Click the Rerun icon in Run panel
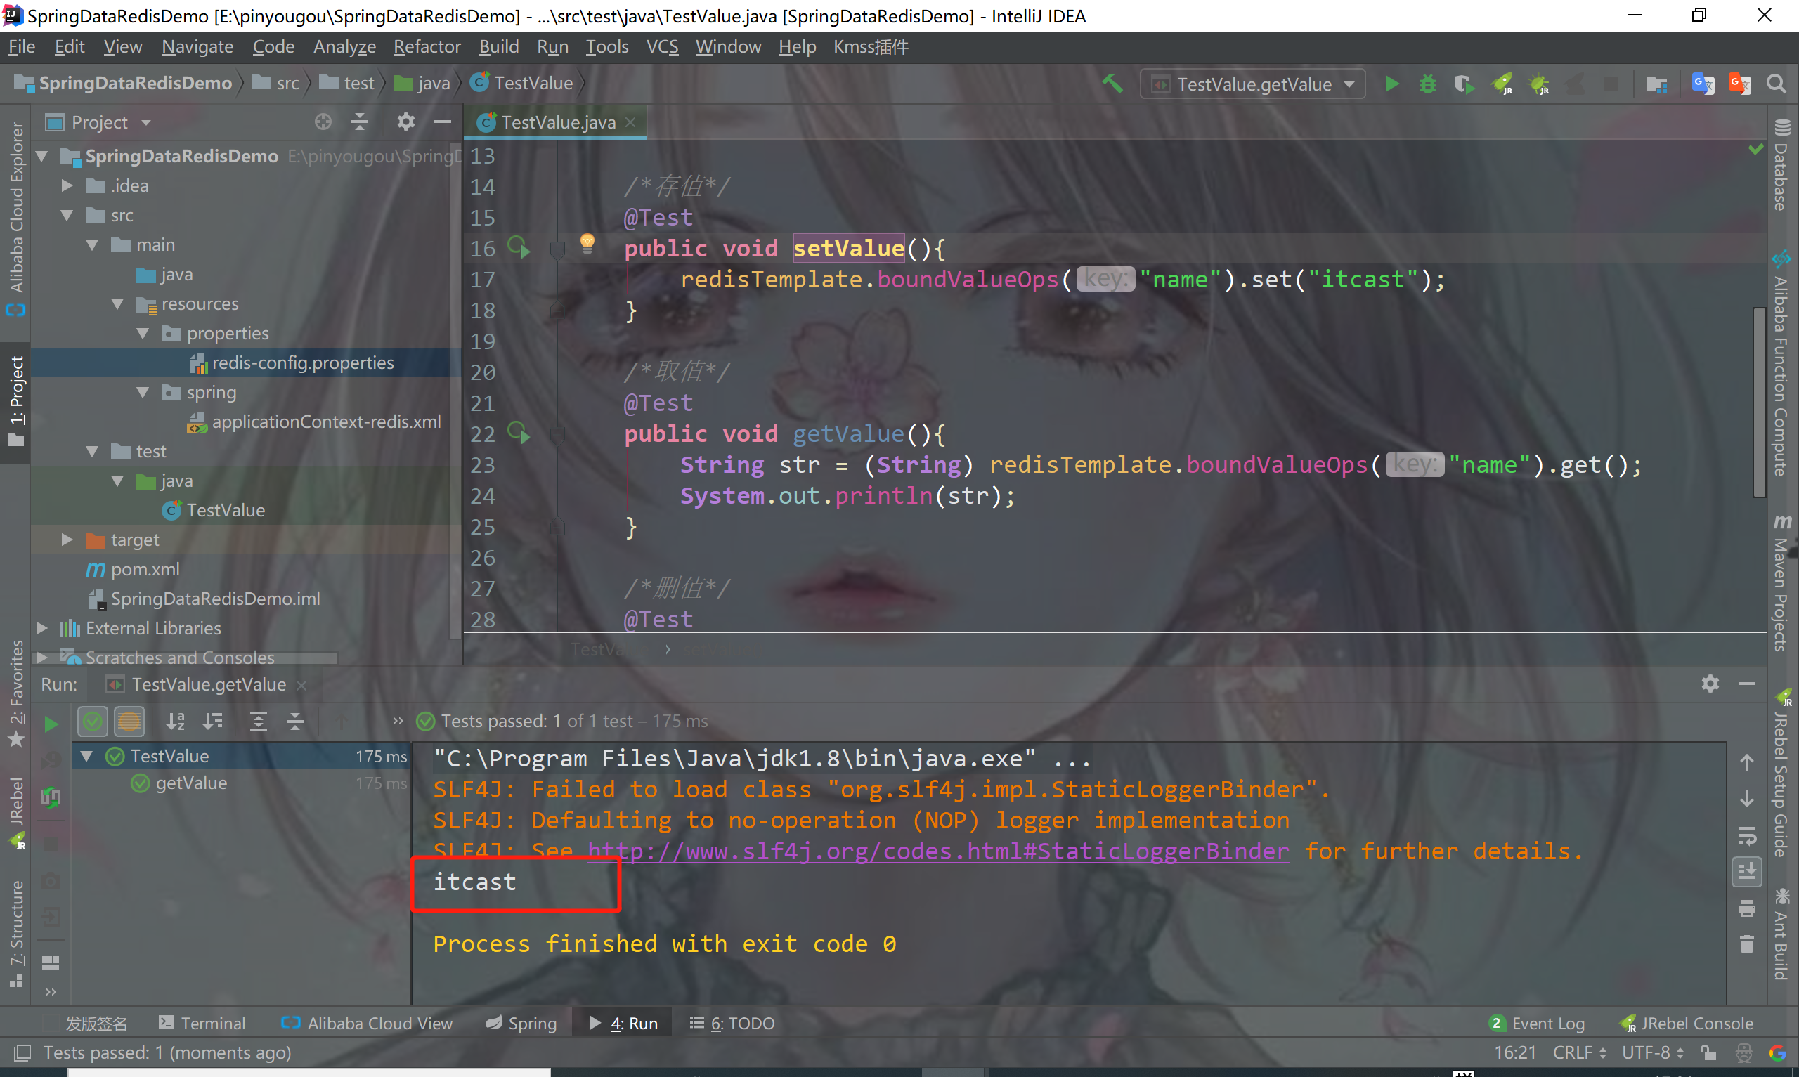The image size is (1799, 1077). tap(50, 724)
